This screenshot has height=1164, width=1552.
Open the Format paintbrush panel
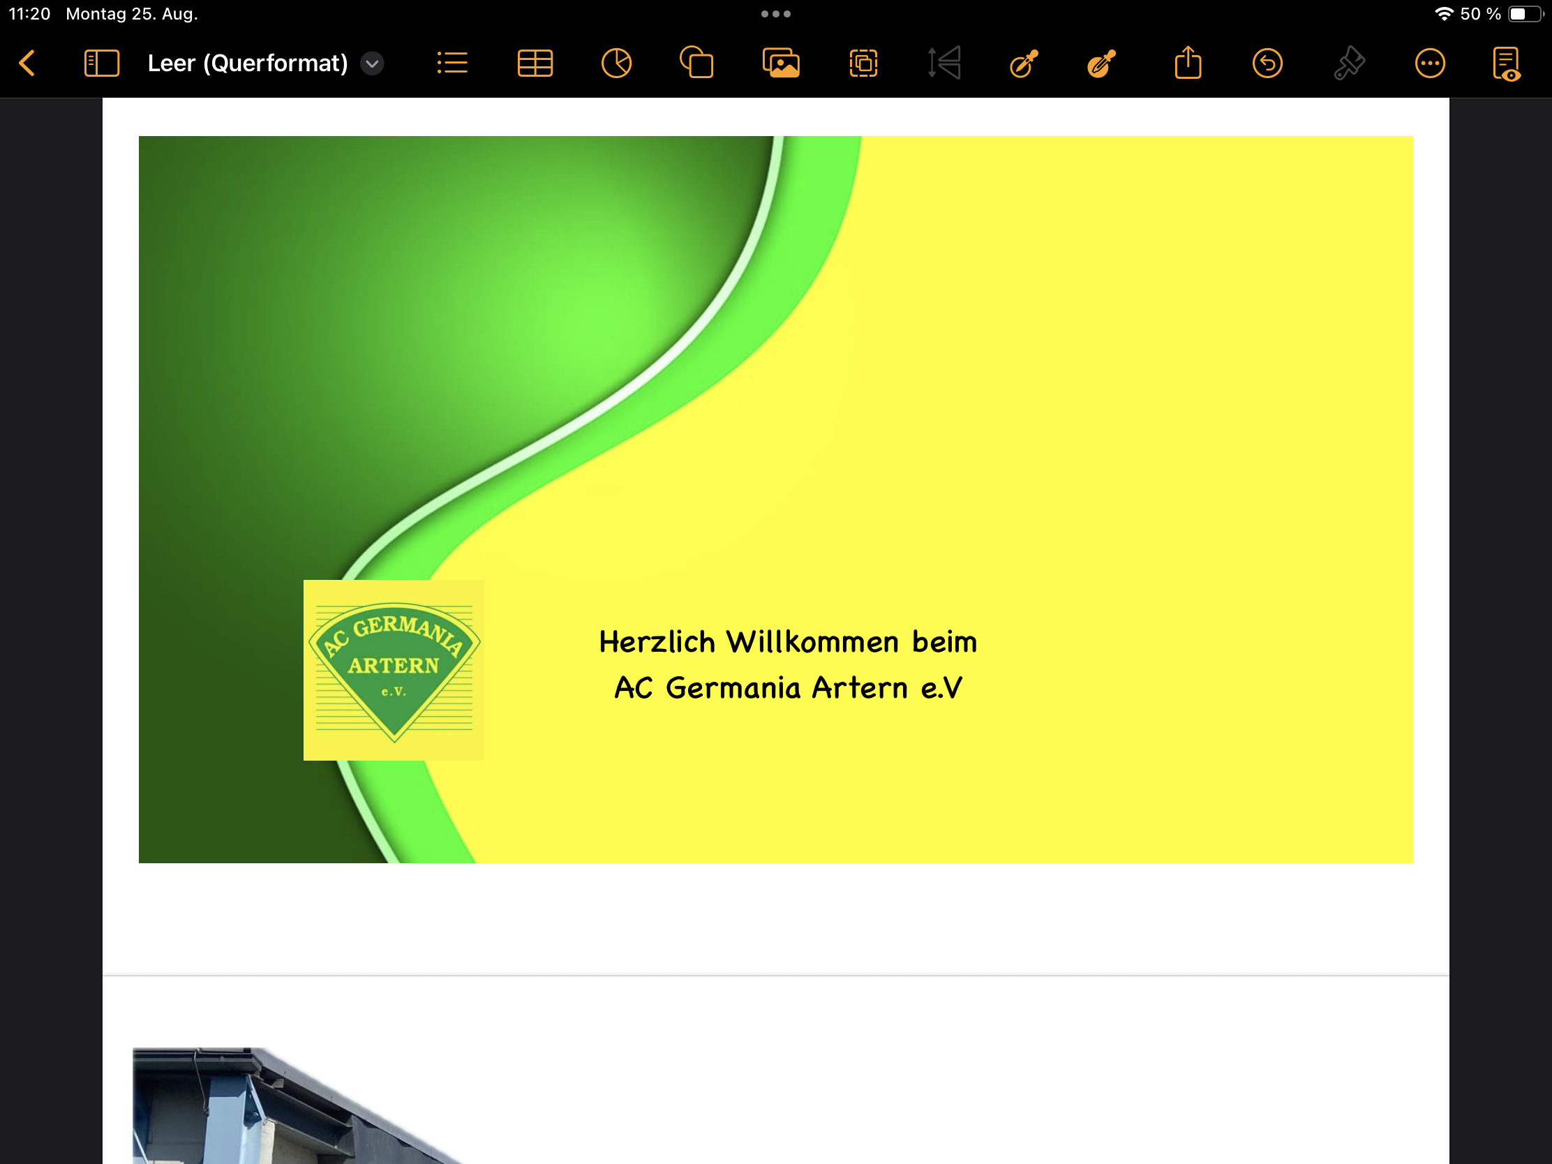click(1348, 63)
